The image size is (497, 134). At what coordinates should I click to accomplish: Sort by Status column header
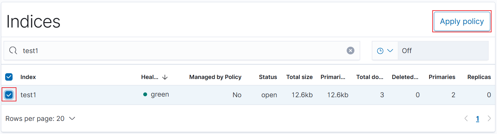[268, 77]
